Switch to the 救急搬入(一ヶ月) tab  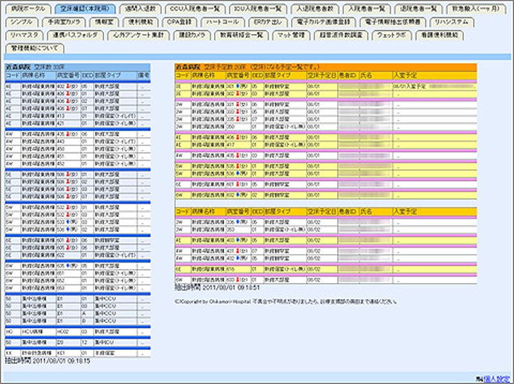(475, 9)
